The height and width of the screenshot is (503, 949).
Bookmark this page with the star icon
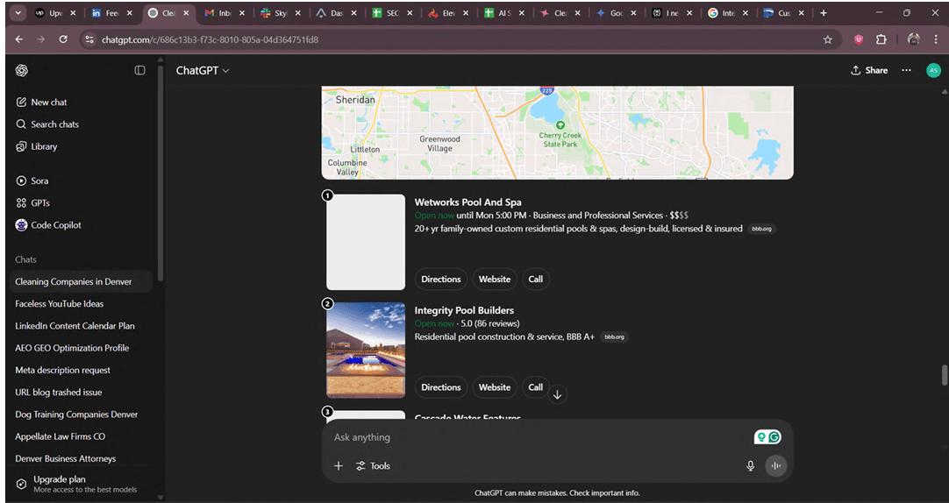[x=827, y=39]
